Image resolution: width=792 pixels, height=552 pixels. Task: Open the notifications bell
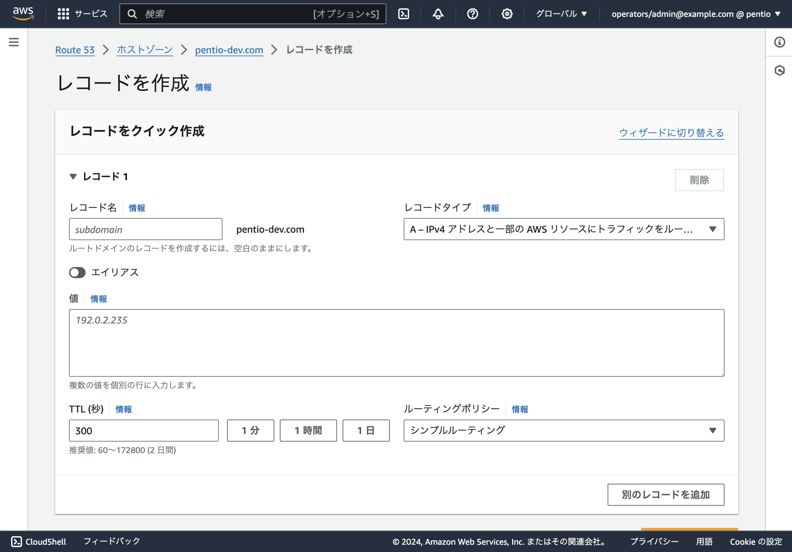(438, 14)
